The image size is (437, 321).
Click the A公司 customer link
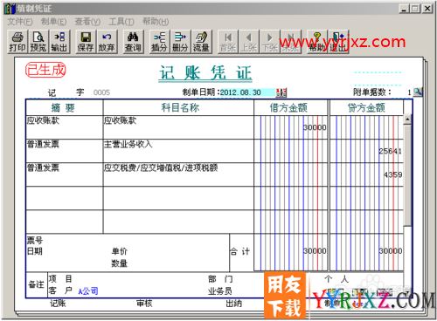(x=88, y=290)
